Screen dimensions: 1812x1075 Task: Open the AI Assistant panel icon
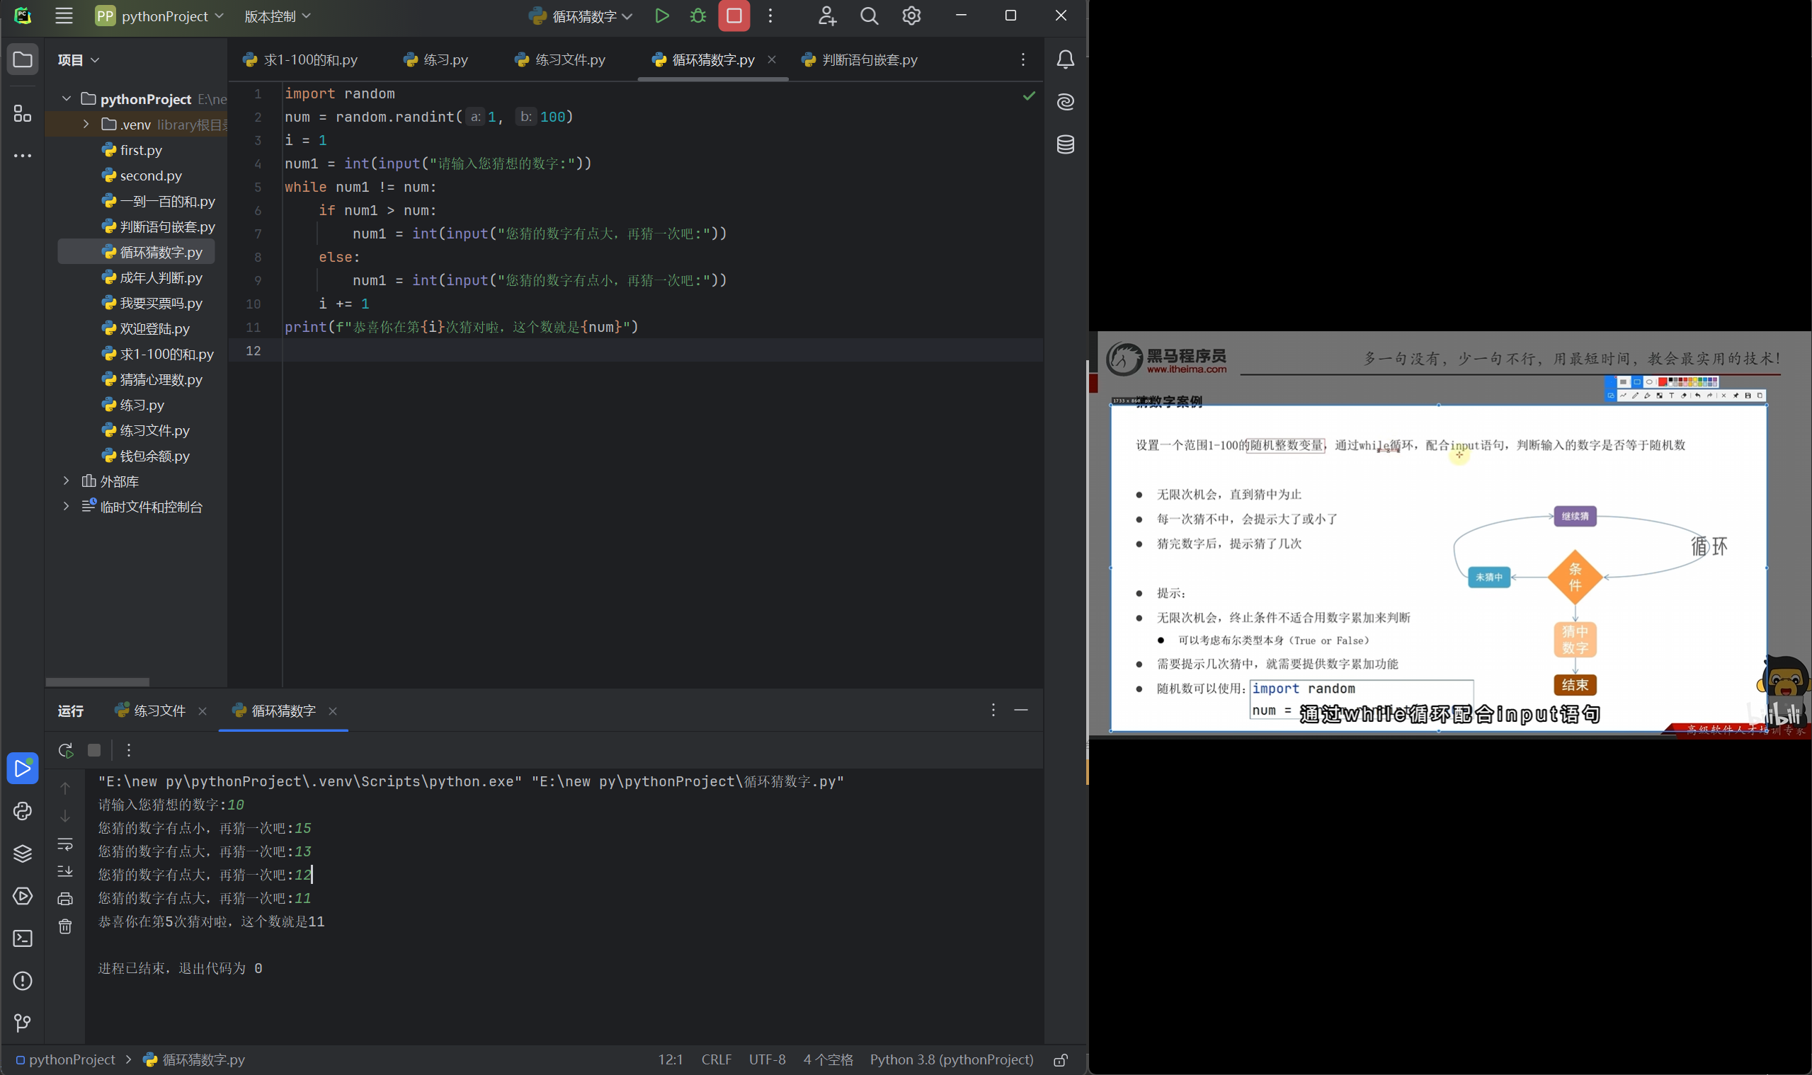pos(1065,102)
